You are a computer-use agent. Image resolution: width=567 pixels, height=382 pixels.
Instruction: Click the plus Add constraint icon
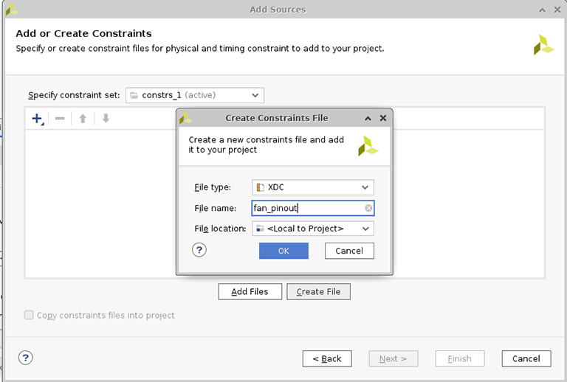(x=37, y=119)
